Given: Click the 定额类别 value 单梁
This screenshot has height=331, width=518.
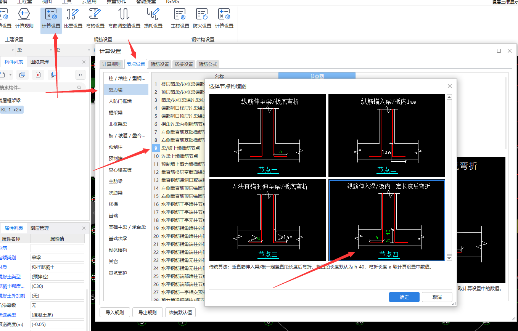Looking at the screenshot, I should point(57,257).
